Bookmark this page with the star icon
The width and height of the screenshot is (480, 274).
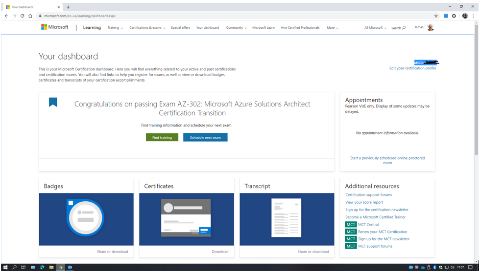point(436,16)
